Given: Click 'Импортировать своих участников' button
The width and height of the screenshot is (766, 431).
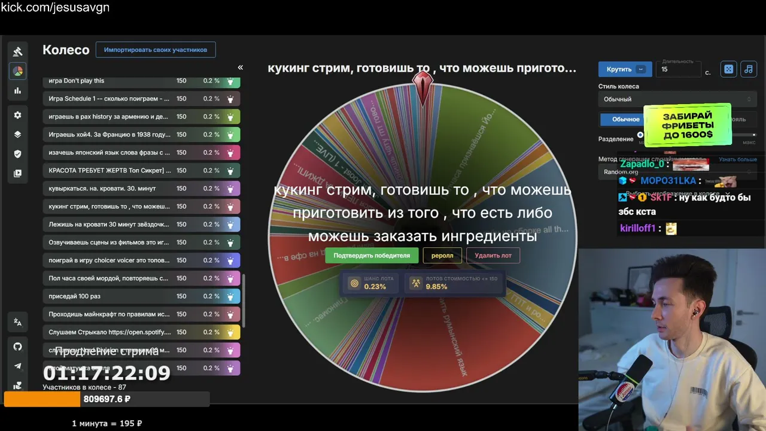Looking at the screenshot, I should click(x=156, y=50).
